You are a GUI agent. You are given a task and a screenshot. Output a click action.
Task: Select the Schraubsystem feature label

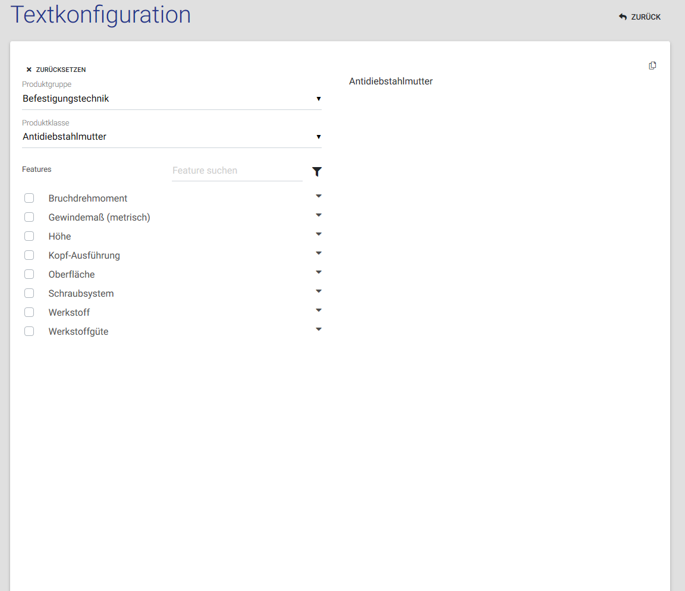coord(81,294)
